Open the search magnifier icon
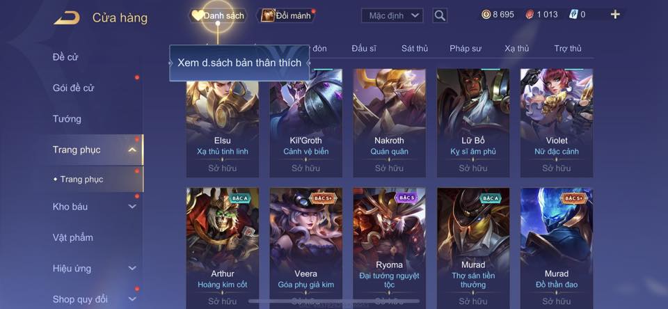Screen dimensions: 668x309 [440, 16]
